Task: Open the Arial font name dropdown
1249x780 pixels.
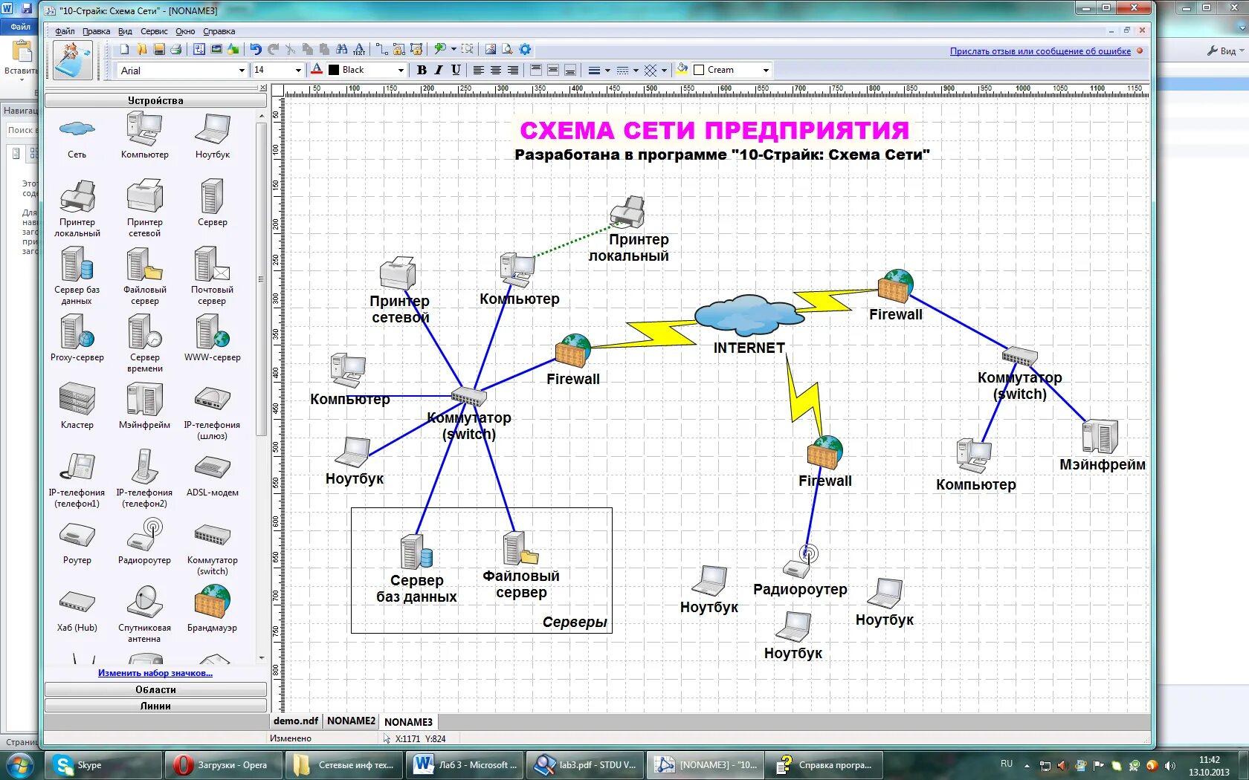Action: click(x=242, y=71)
